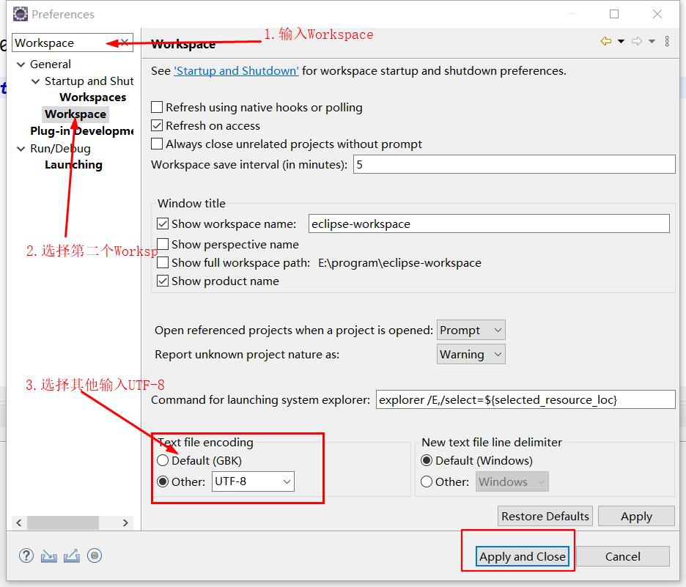The width and height of the screenshot is (686, 587).
Task: Click the Apply button
Action: tap(636, 516)
